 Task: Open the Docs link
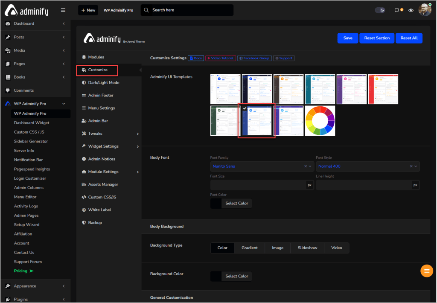point(196,58)
